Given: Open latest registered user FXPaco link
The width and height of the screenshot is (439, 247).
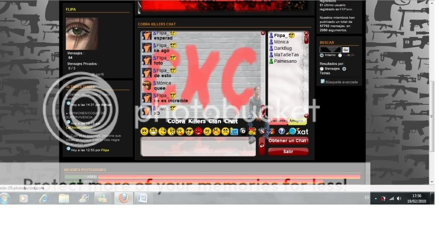Looking at the screenshot, I should [x=346, y=9].
